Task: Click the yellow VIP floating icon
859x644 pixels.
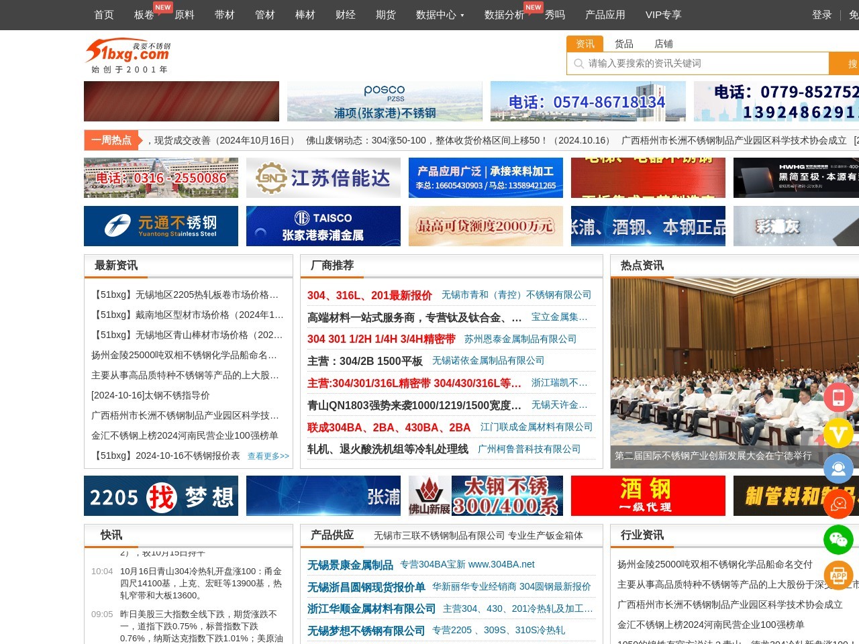Action: click(838, 433)
